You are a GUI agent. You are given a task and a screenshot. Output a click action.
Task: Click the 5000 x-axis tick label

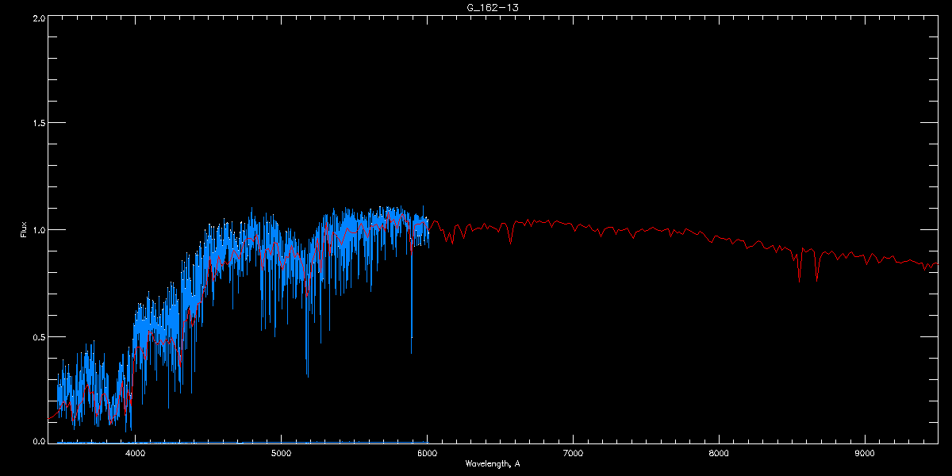pyautogui.click(x=281, y=454)
